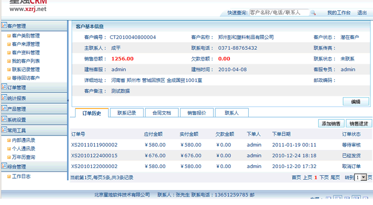This screenshot has width=373, height=205.
Task: Click the bullet icon beside 工作日志
Action: tap(9, 177)
